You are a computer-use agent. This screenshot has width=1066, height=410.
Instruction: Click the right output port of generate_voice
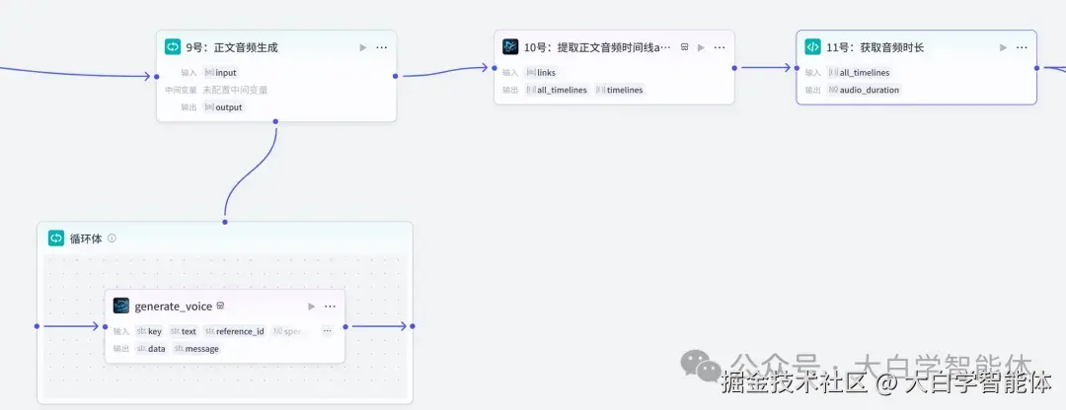pyautogui.click(x=345, y=326)
